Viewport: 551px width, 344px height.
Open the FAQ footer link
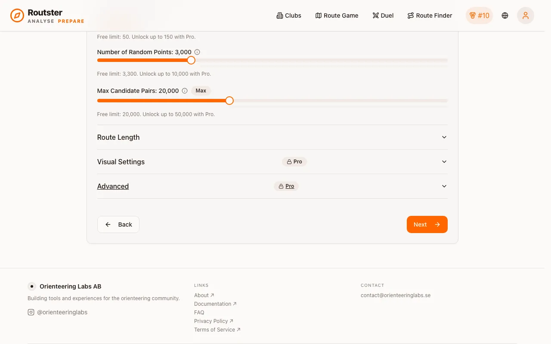point(199,313)
